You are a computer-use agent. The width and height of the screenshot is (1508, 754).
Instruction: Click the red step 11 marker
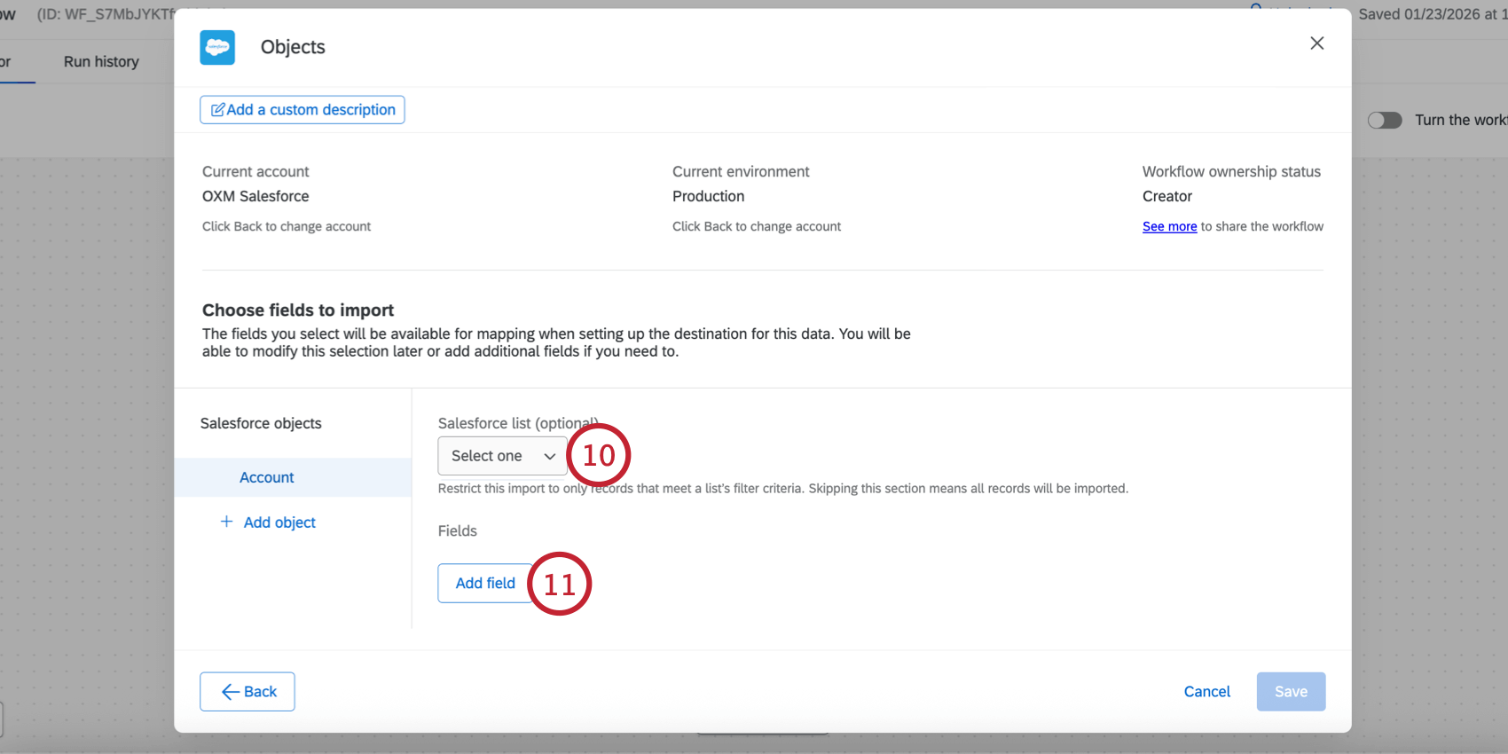click(x=559, y=584)
